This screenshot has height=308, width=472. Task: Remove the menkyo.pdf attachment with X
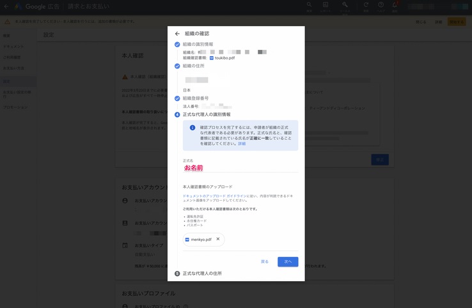218,239
